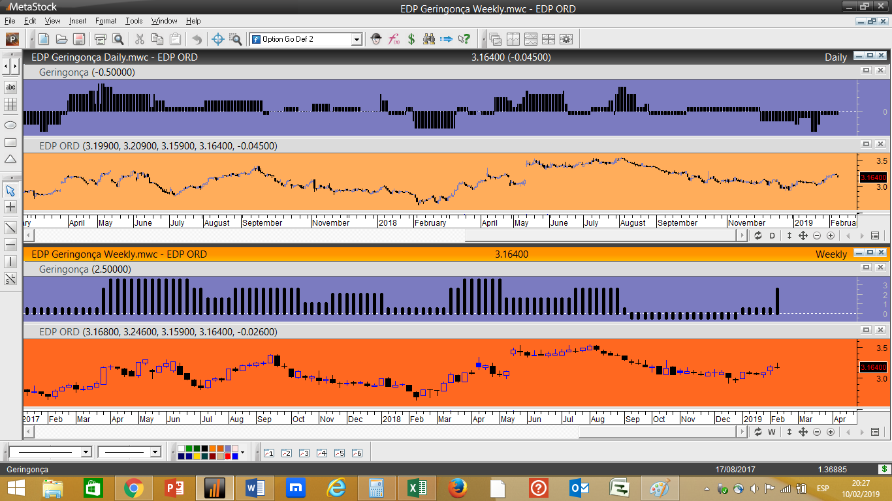Zoom in on the Daily chart

831,235
